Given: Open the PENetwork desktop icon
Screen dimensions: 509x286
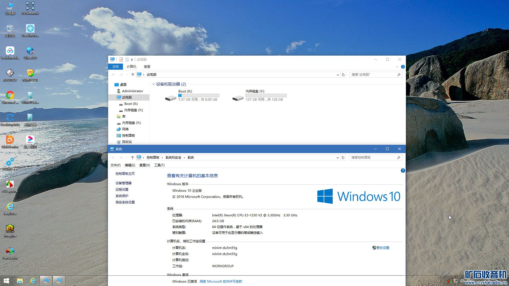Looking at the screenshot, I should (x=30, y=6).
